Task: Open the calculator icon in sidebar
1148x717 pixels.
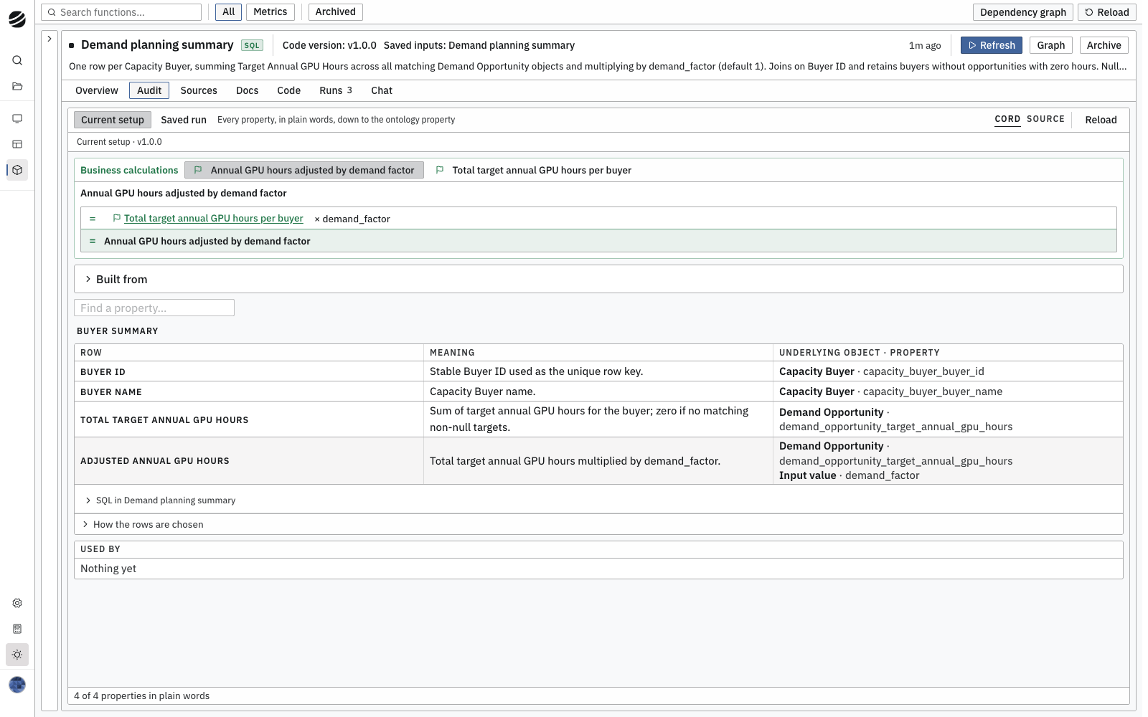Action: coord(17,629)
